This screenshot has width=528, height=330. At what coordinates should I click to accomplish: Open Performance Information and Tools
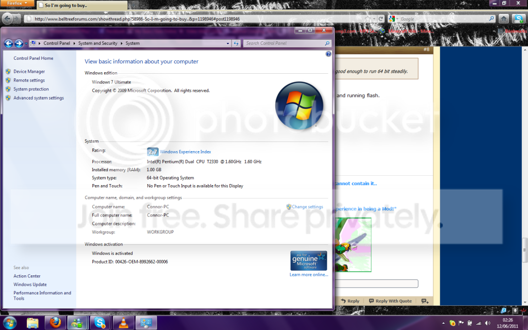(42, 295)
